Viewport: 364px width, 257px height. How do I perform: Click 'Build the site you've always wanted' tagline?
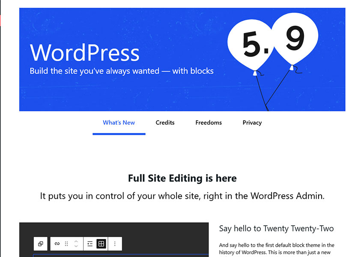[122, 71]
